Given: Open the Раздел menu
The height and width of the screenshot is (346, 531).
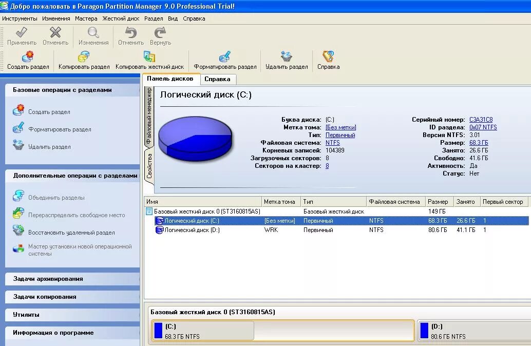Looking at the screenshot, I should (x=154, y=18).
